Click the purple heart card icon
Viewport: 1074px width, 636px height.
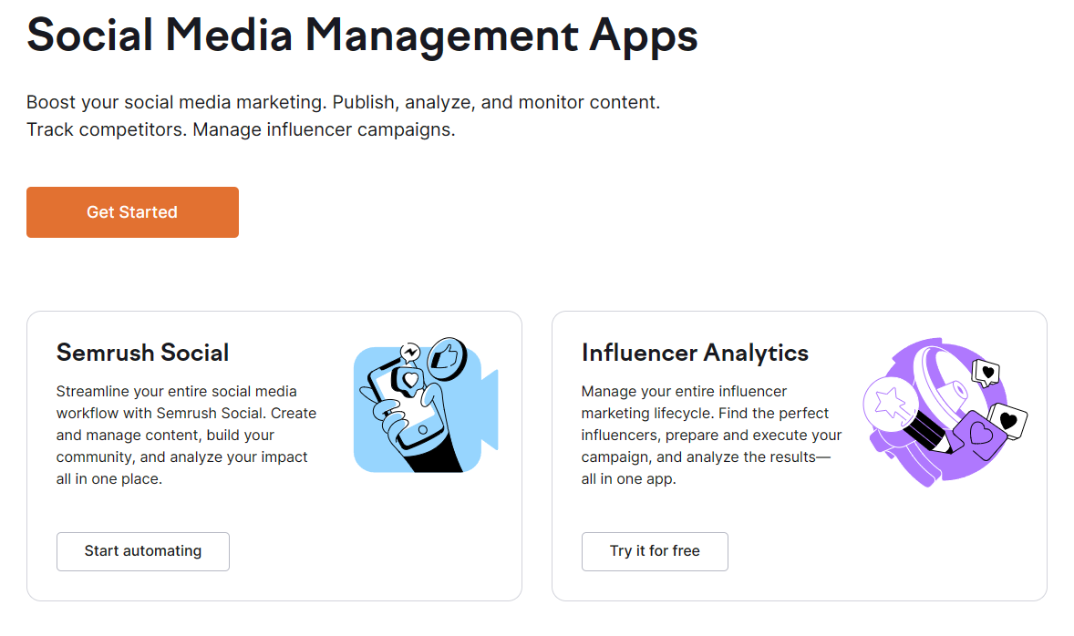979,435
